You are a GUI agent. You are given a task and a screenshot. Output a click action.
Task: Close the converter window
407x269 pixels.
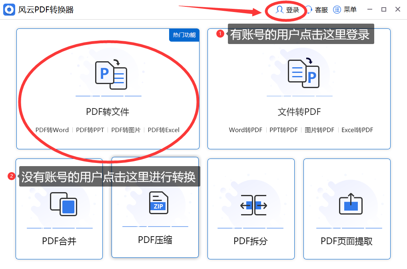tap(398, 10)
